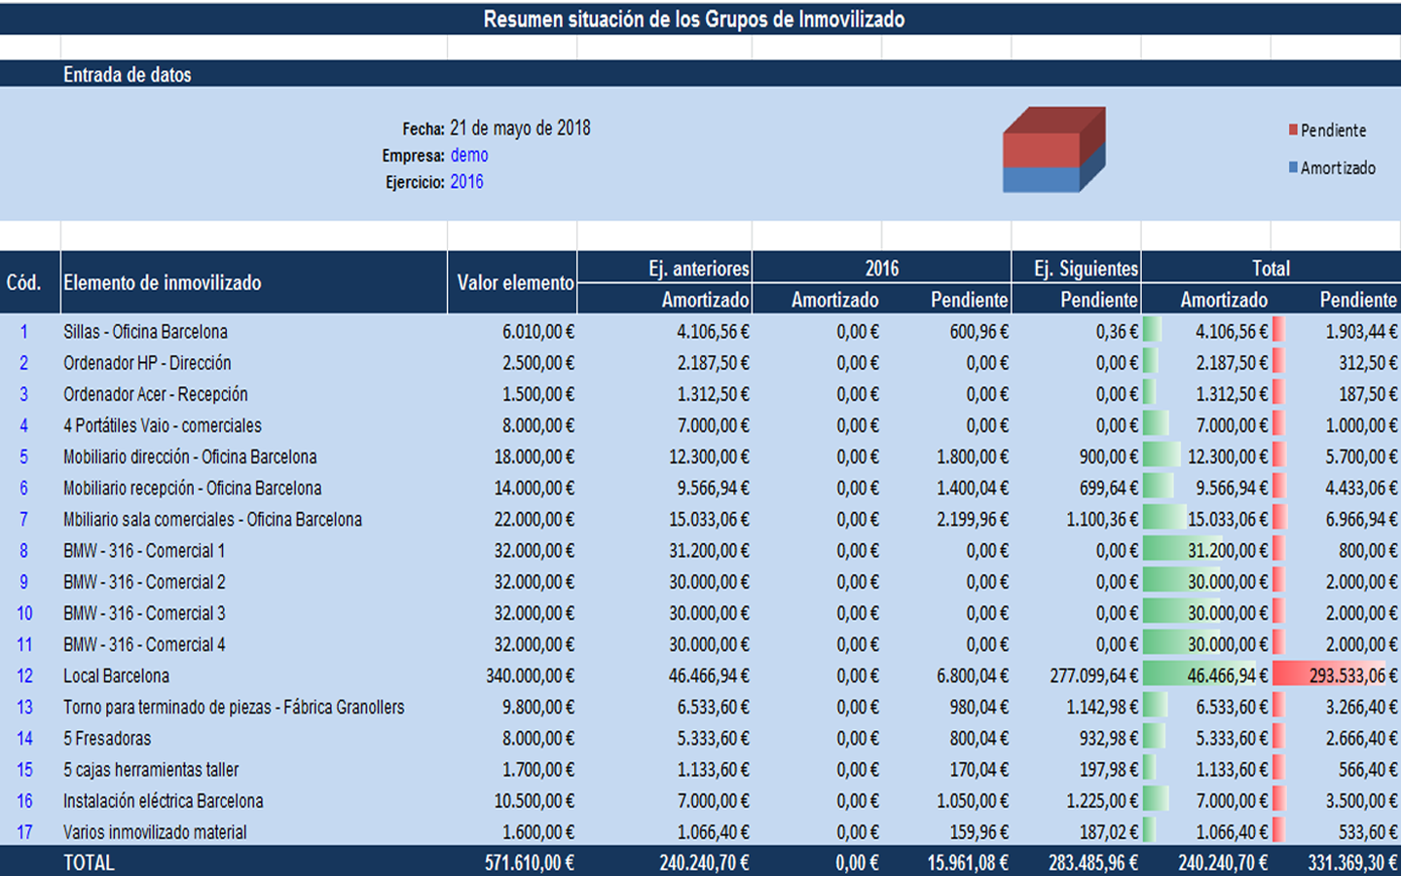
Task: Select code 17 Varios inmovilizado material
Action: (24, 832)
